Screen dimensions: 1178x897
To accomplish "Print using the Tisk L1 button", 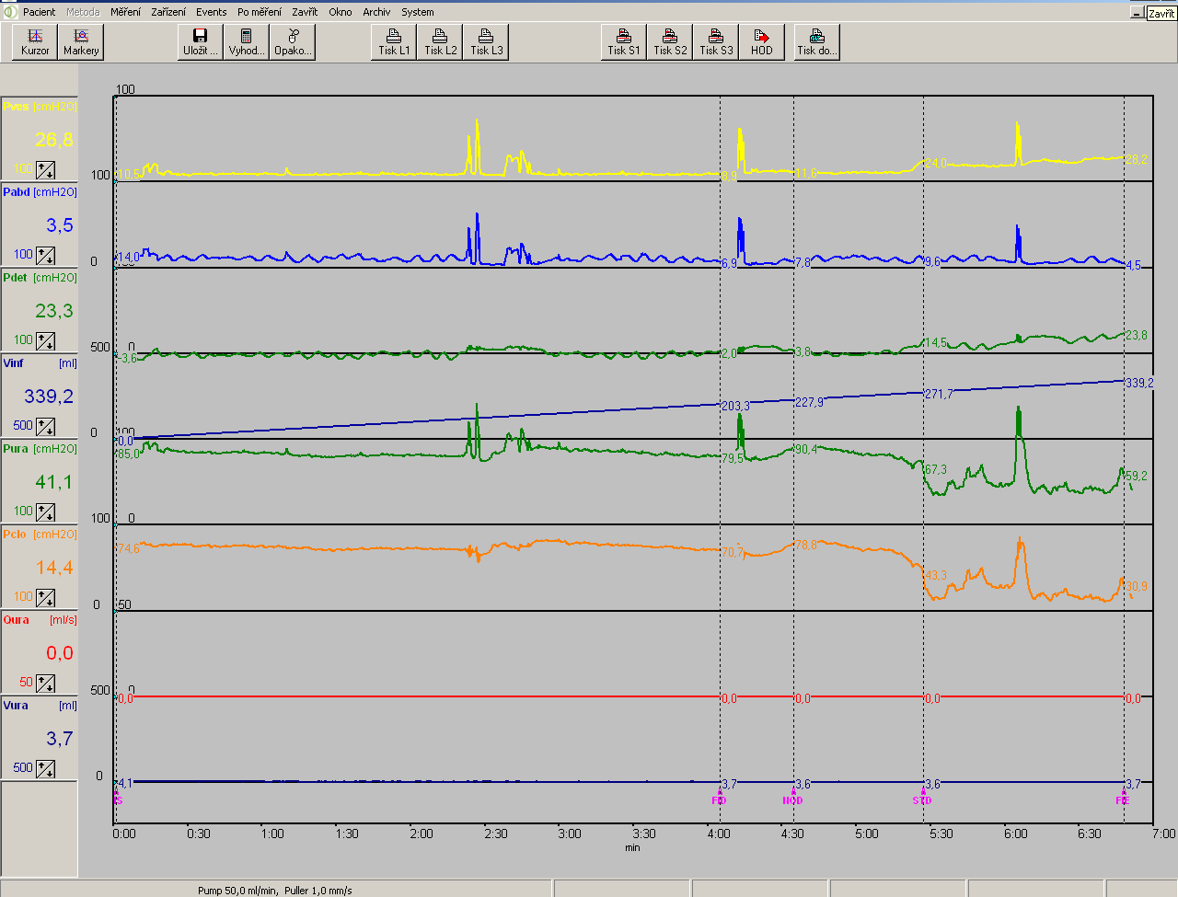I will pyautogui.click(x=394, y=42).
